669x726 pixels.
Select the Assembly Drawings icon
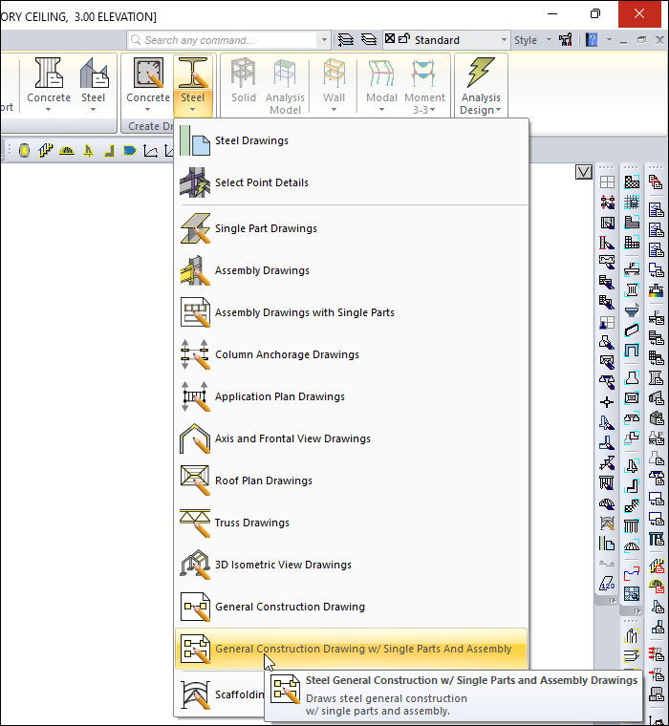point(194,271)
